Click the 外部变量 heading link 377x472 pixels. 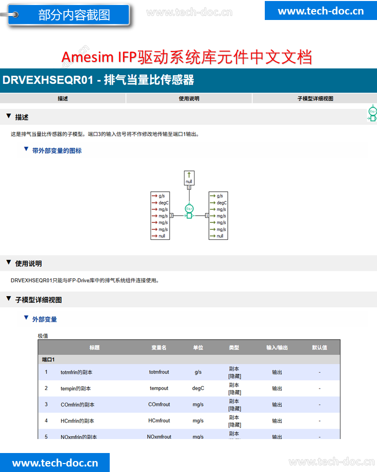[x=44, y=319]
